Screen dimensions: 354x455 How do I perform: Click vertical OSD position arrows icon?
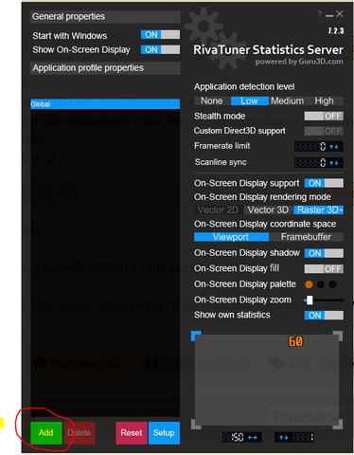284,437
